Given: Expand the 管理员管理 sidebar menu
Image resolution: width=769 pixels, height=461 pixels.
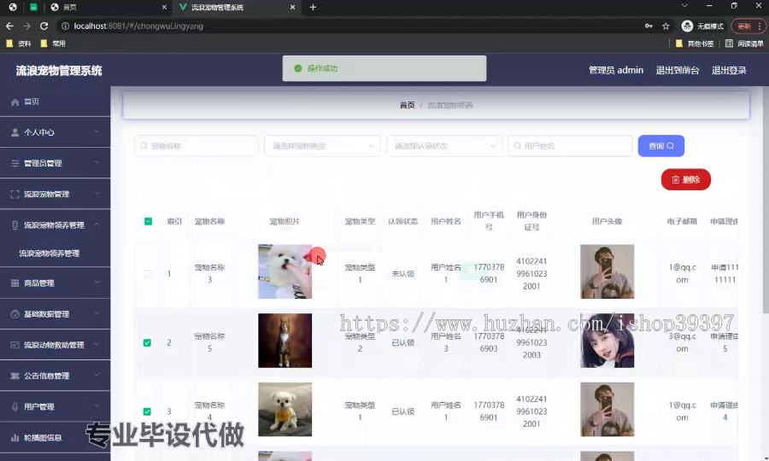Looking at the screenshot, I should (x=55, y=163).
